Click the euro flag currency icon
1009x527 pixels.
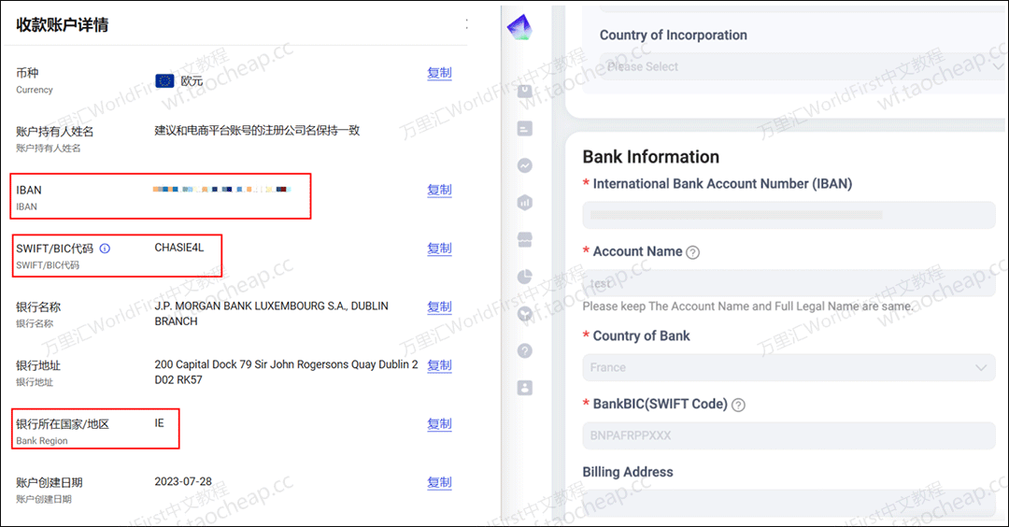coord(164,80)
